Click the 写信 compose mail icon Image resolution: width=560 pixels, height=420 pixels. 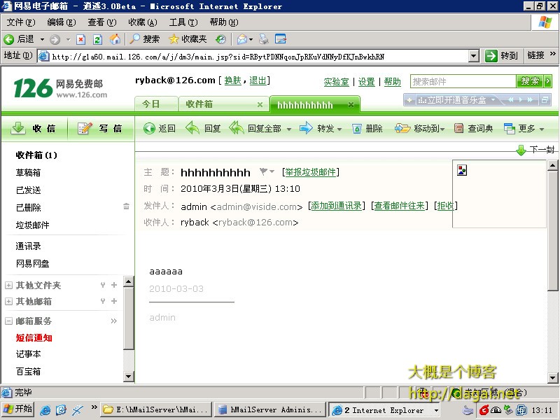coord(85,128)
